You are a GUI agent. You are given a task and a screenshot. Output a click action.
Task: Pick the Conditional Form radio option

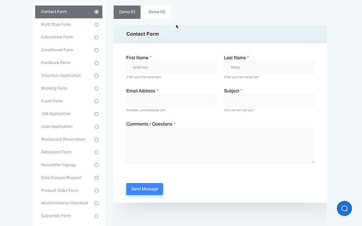tap(96, 50)
